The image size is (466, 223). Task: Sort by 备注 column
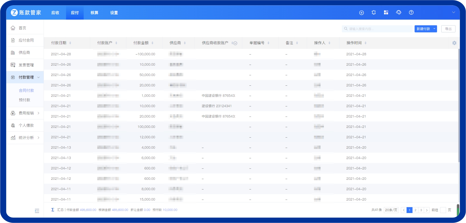point(297,43)
